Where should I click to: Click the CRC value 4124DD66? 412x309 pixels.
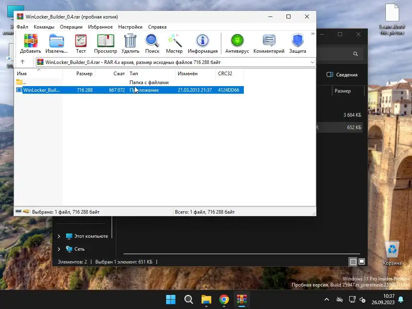(x=229, y=90)
